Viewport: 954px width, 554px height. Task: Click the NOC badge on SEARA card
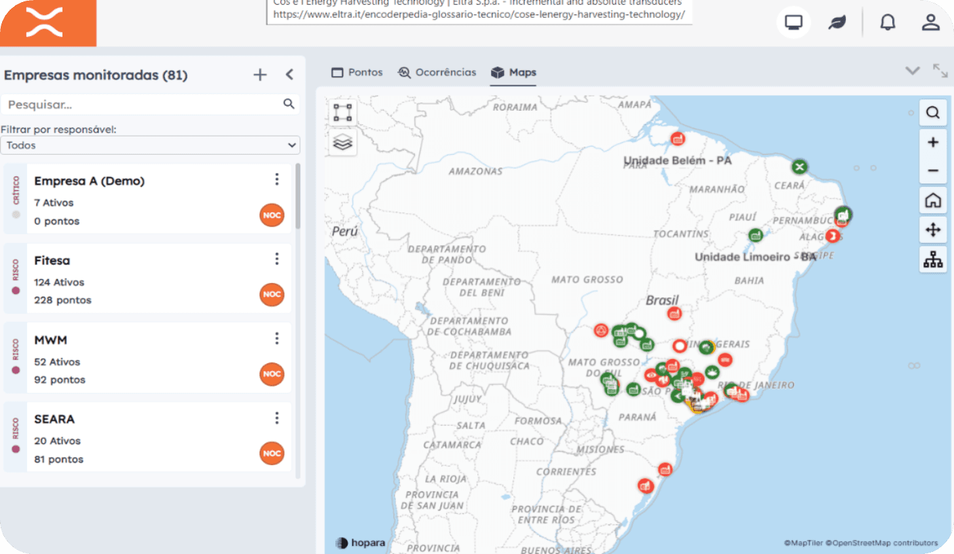tap(272, 454)
